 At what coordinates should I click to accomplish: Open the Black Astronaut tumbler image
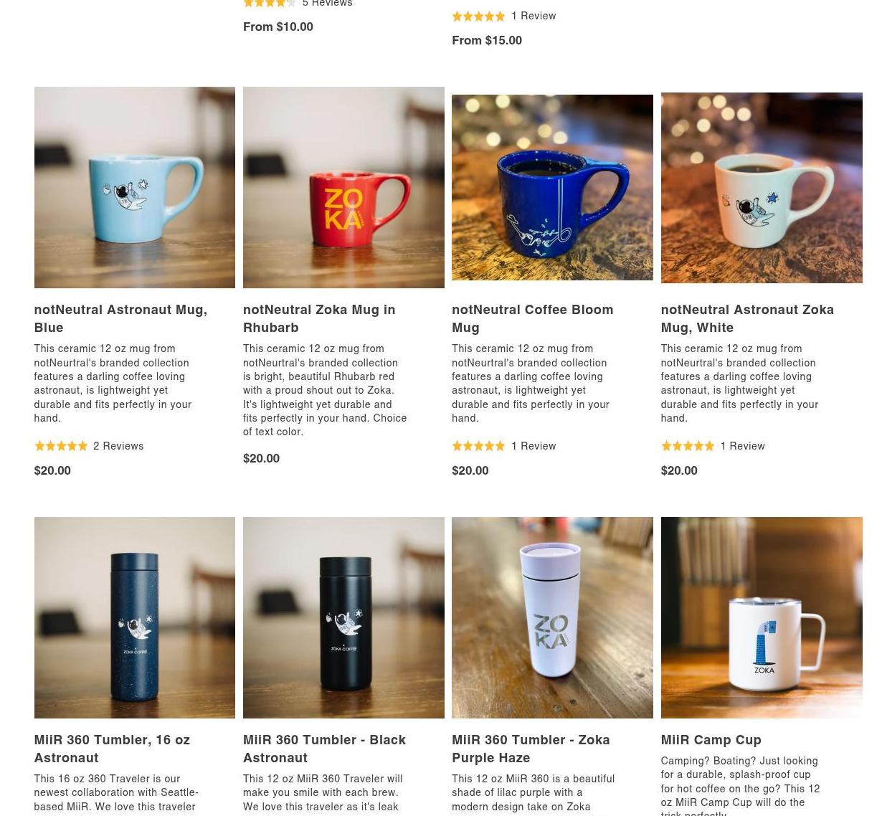(x=343, y=617)
